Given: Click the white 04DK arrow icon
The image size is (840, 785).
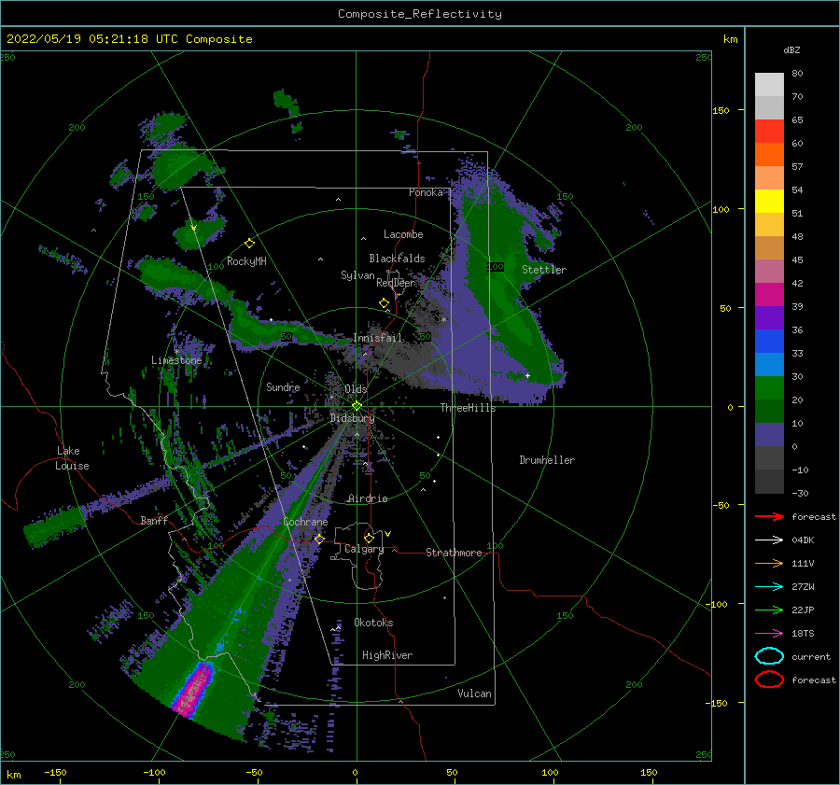Looking at the screenshot, I should coord(769,540).
